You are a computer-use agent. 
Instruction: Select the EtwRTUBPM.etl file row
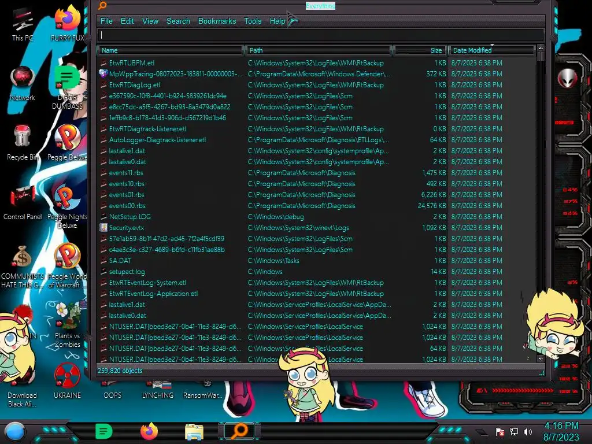317,62
